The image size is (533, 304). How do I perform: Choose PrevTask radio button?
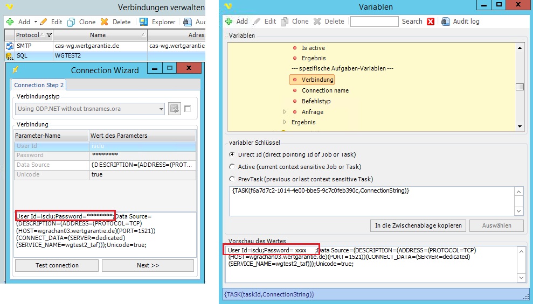tap(232, 179)
